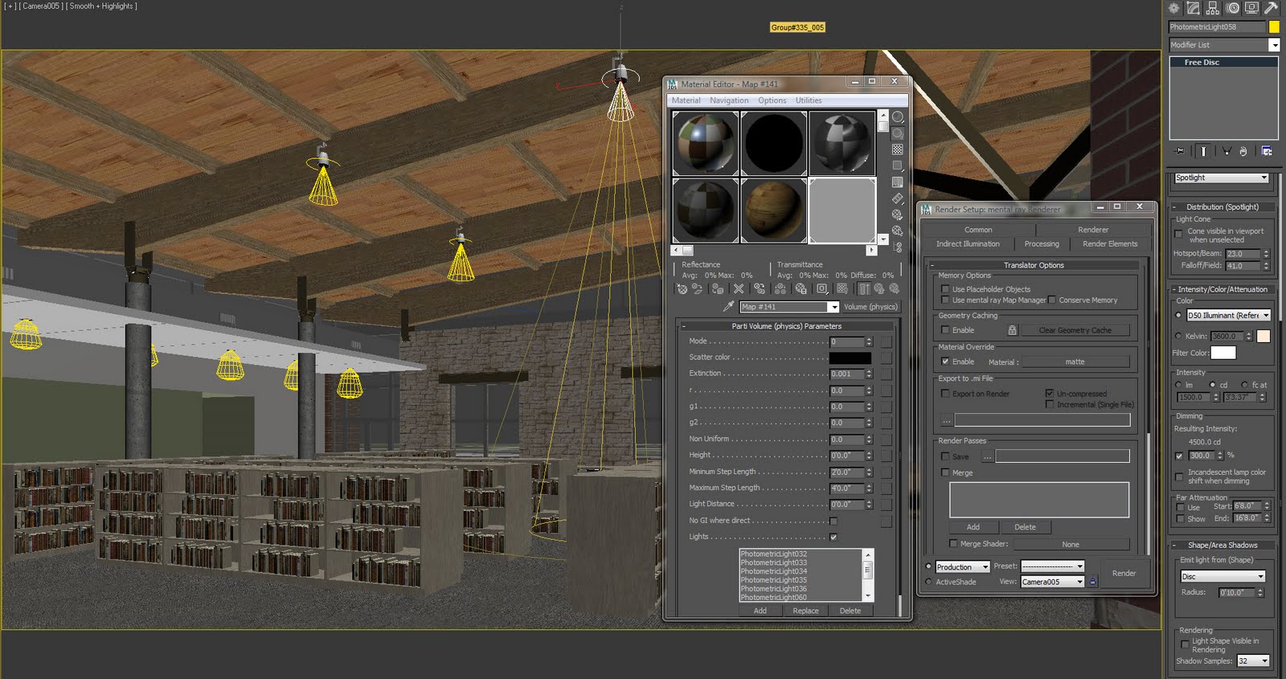1286x679 pixels.
Task: Open Material/Map Navigator icon
Action: (x=897, y=247)
